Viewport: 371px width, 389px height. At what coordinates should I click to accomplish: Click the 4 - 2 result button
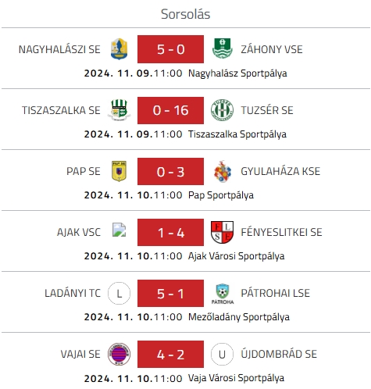[x=170, y=354]
